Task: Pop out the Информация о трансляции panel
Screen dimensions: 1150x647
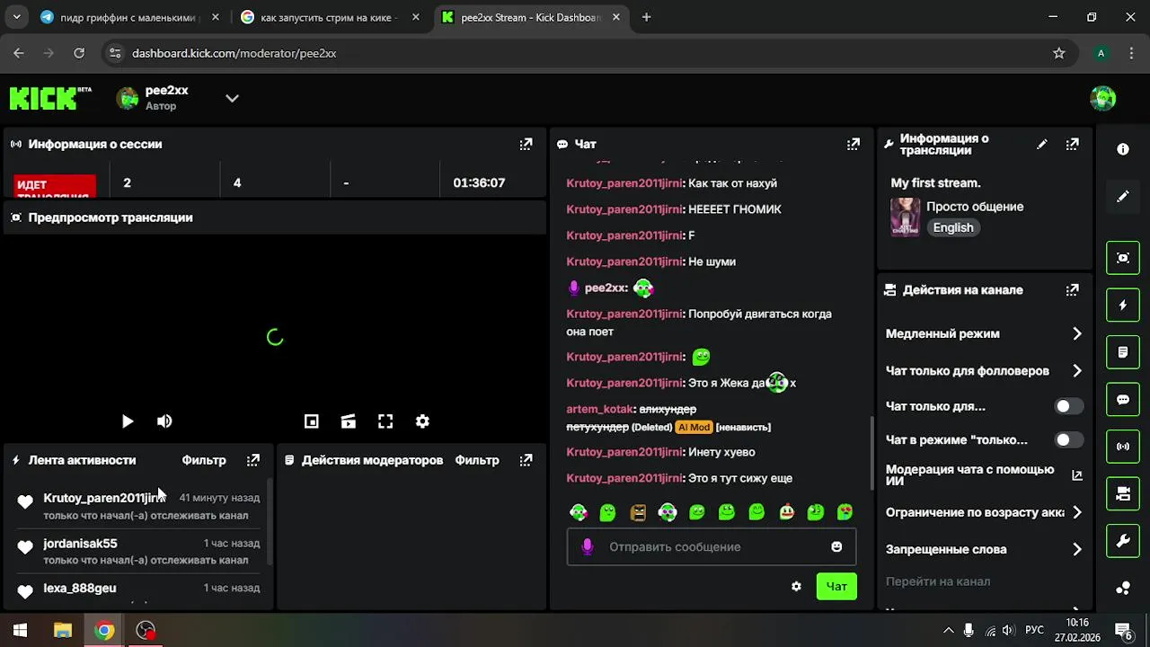Action: pyautogui.click(x=1072, y=144)
